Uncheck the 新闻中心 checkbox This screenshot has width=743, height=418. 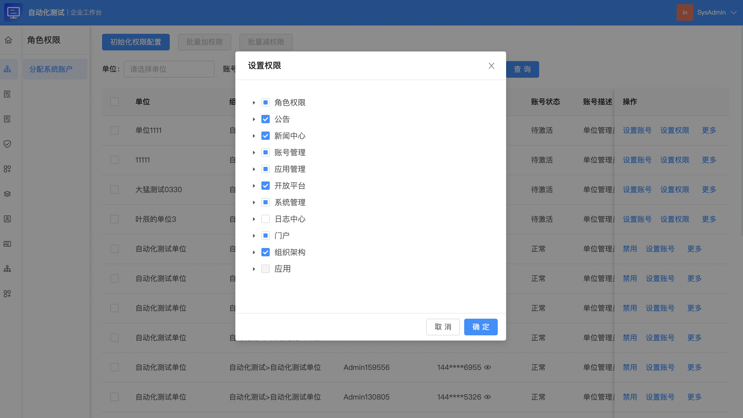(265, 136)
